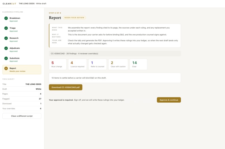This screenshot has height=149, width=225.
Task: Click the WHY IT MATTERS label
Action: click(x=56, y=36)
